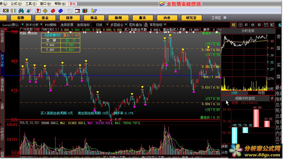283x159 pixels.
Task: Click the red circle toolbar icon
Action: pyautogui.click(x=53, y=11)
